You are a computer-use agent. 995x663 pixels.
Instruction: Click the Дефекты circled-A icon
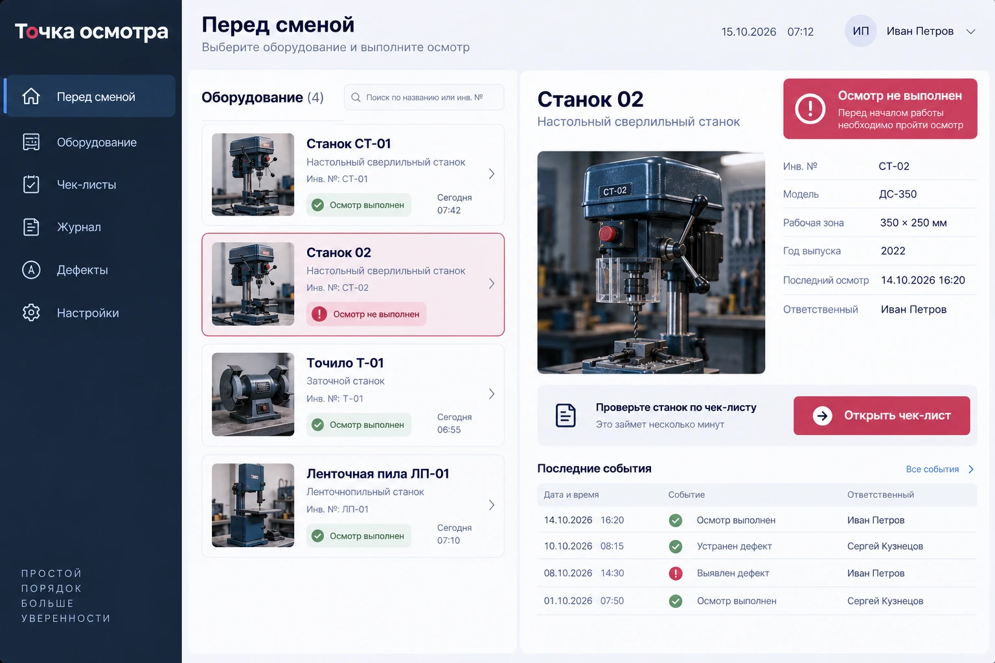[31, 270]
